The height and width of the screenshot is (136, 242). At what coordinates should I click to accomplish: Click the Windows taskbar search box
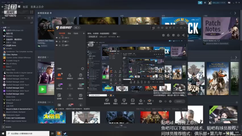(x=28, y=133)
